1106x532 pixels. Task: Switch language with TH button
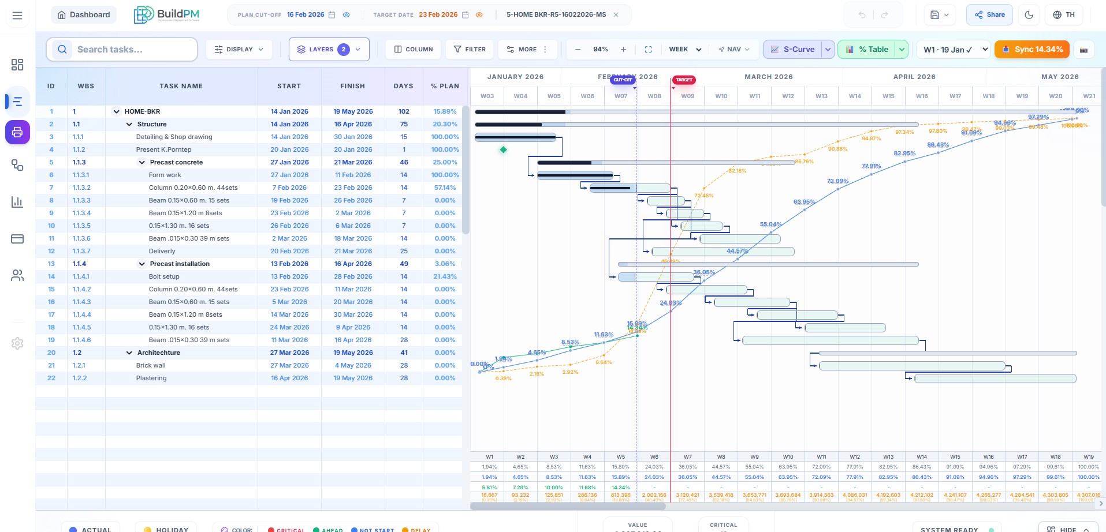coord(1064,15)
